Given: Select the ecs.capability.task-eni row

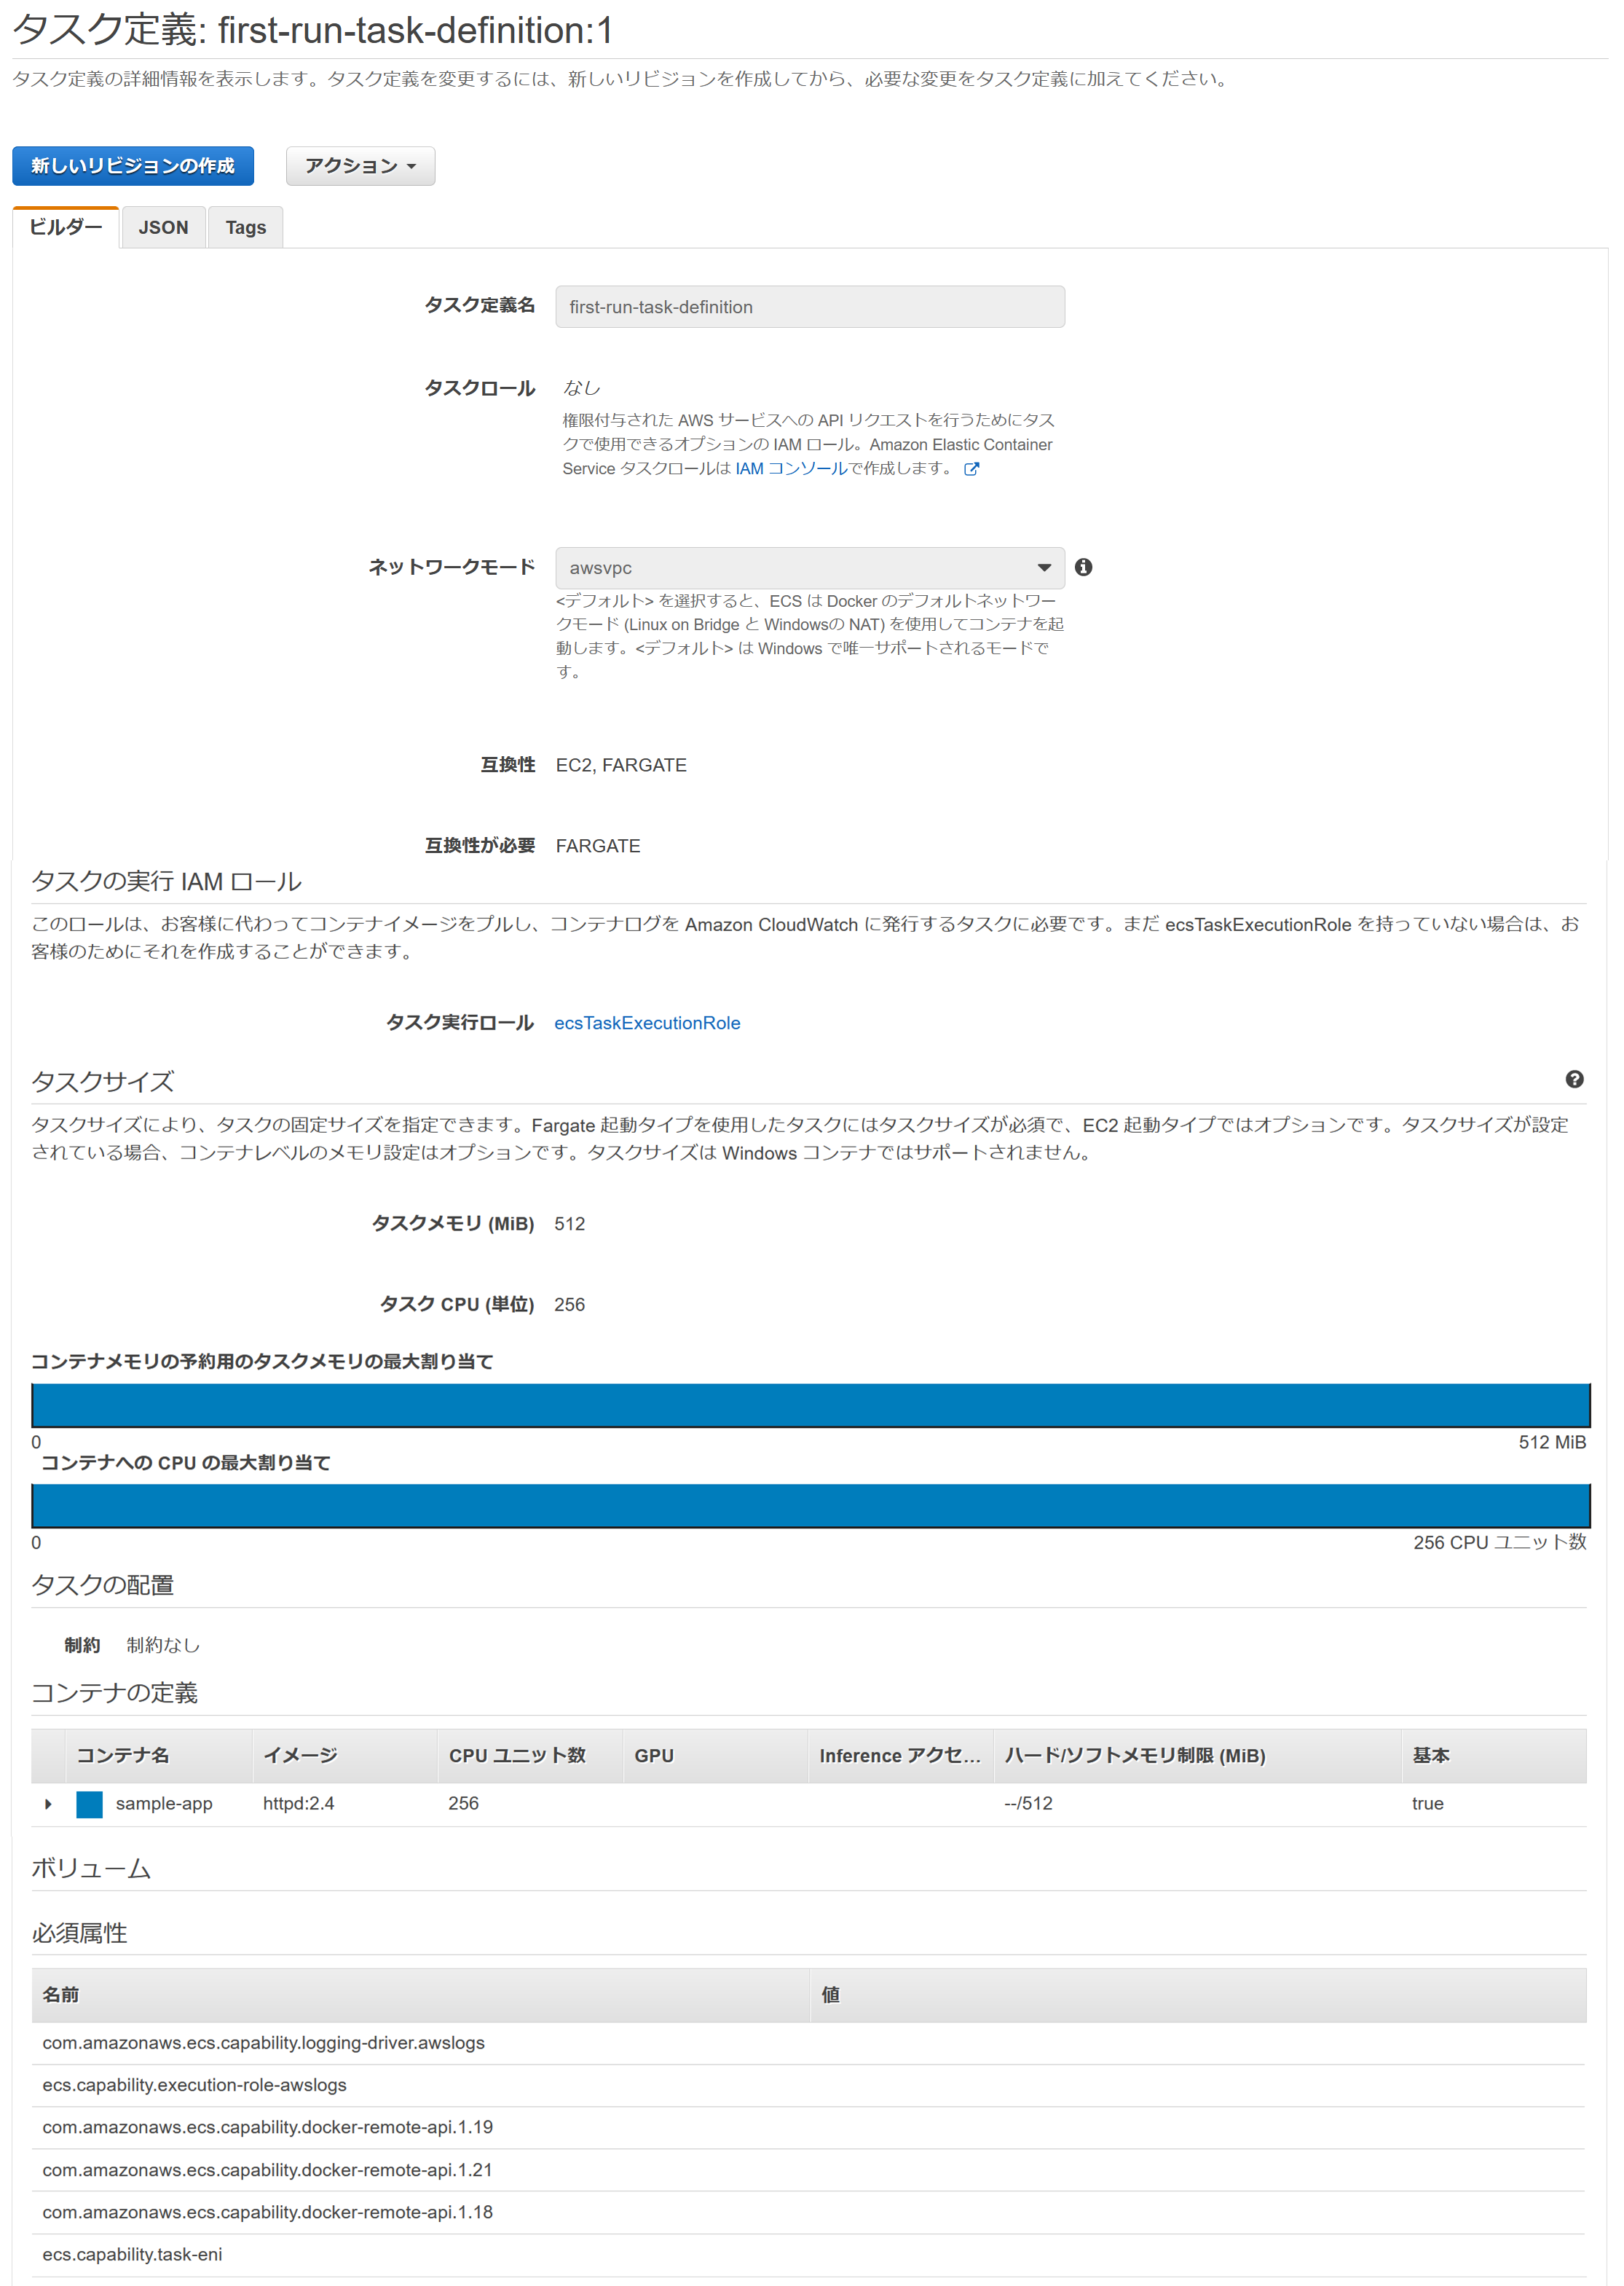Looking at the screenshot, I should pyautogui.click(x=809, y=2255).
